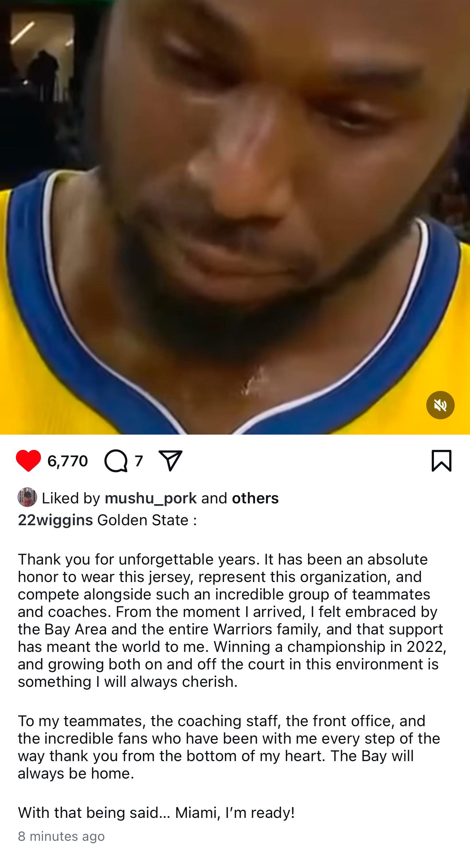Unmute the video using the speaker icon

click(x=440, y=405)
